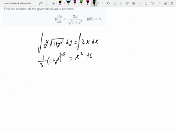Screen dimensions: 176x132
Task: Select the text/object select tool
Action: (x=40, y=3)
